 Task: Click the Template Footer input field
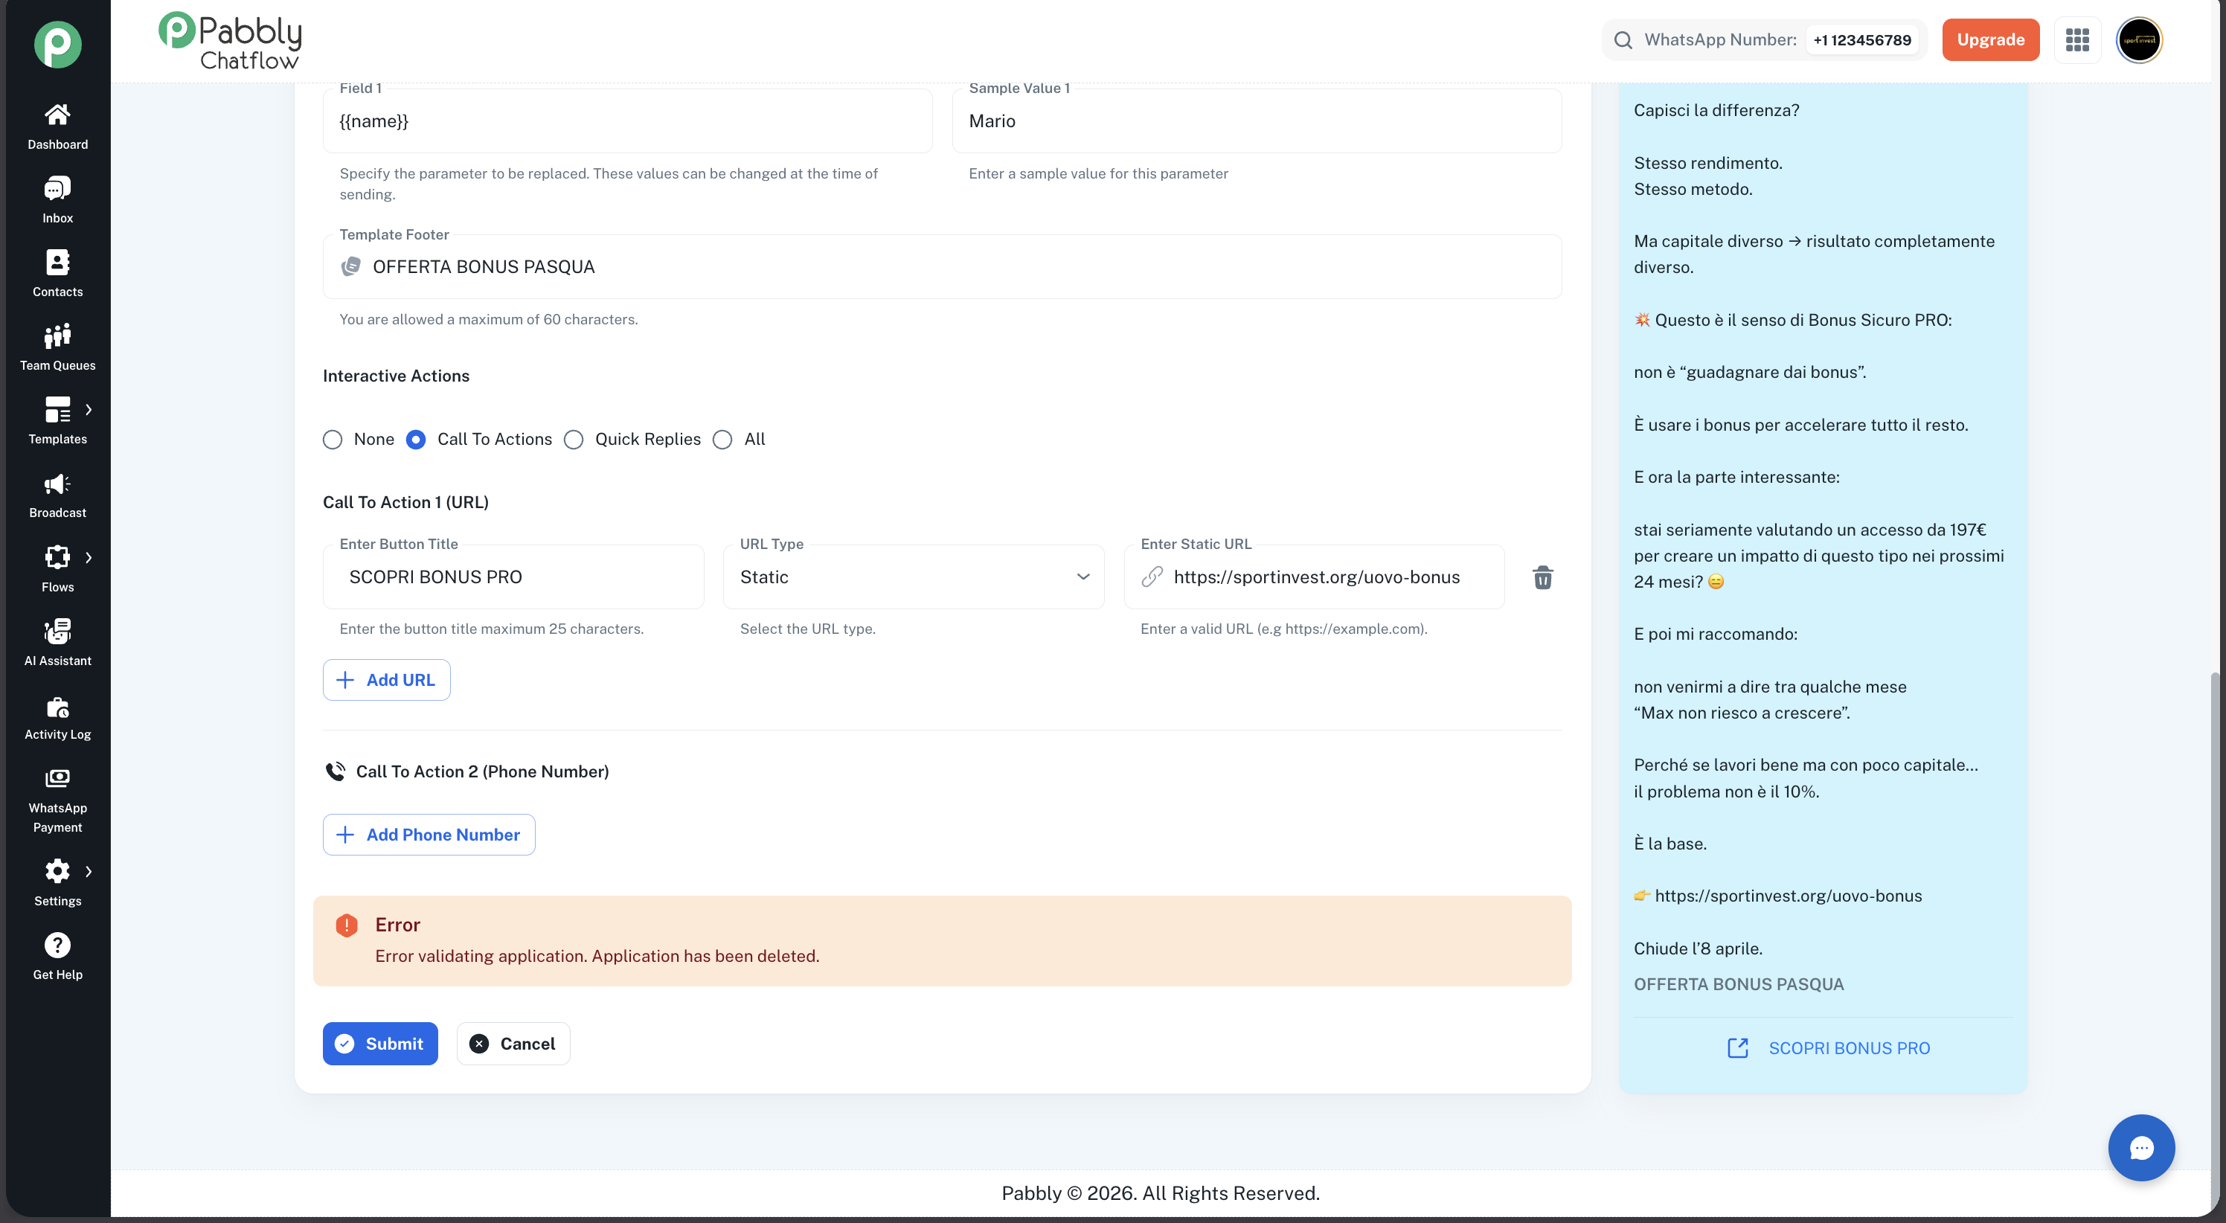pos(951,267)
